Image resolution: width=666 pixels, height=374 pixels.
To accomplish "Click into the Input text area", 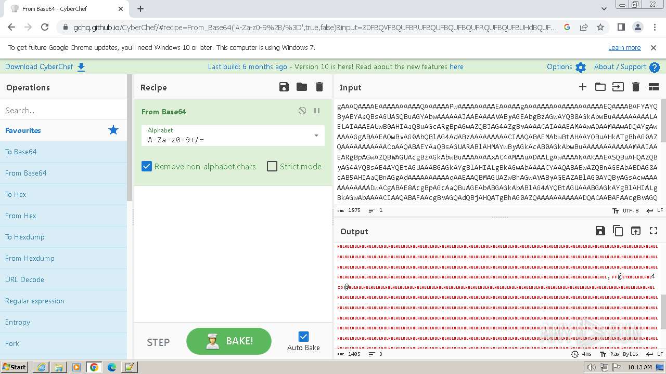I will [x=497, y=152].
